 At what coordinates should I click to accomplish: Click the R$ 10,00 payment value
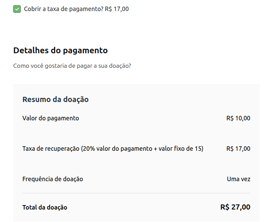(238, 118)
